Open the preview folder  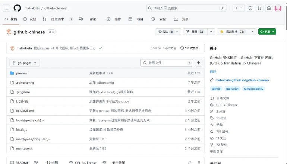coord(22,73)
